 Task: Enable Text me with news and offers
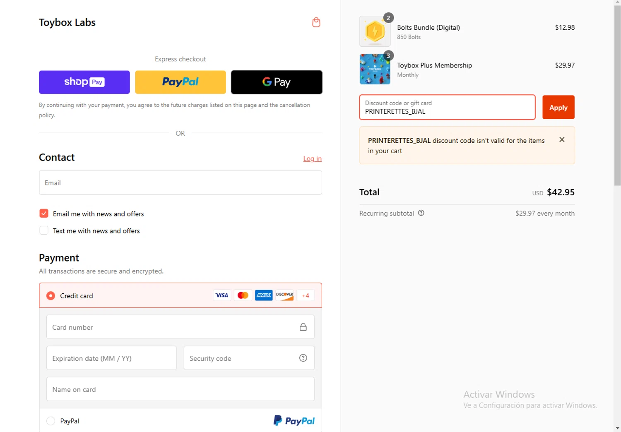(44, 230)
